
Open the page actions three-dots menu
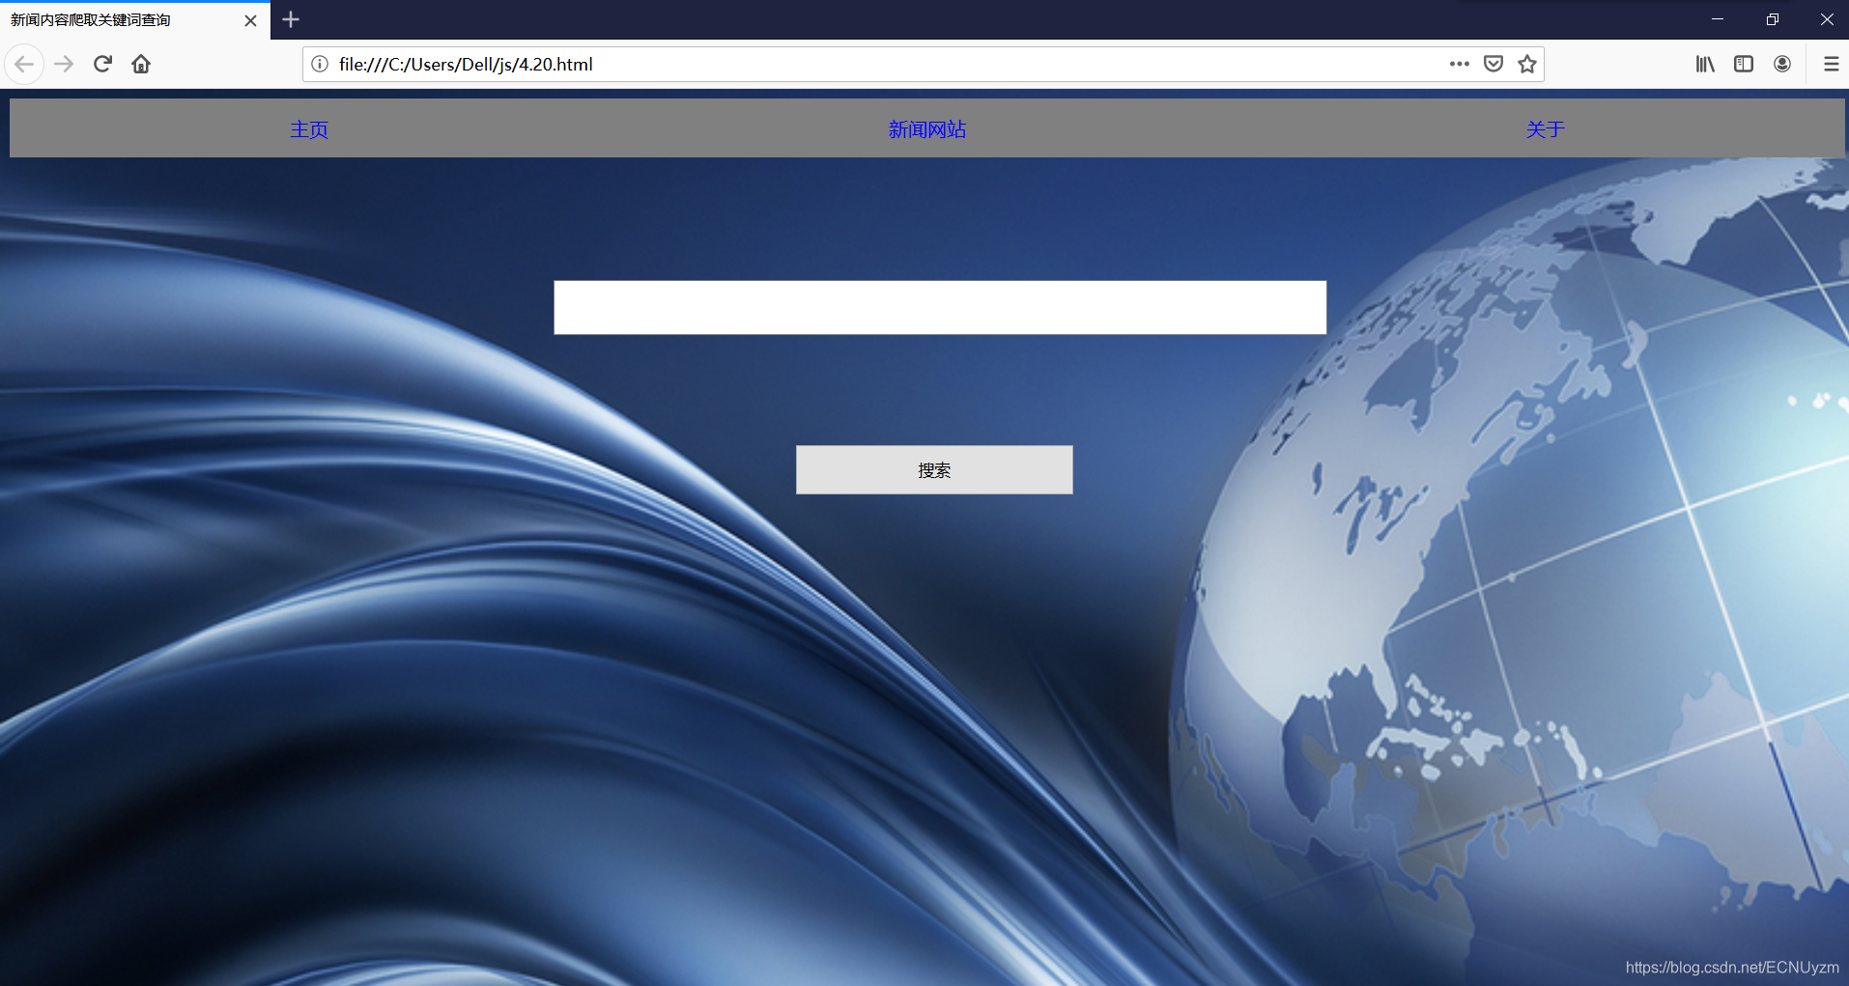click(x=1459, y=65)
